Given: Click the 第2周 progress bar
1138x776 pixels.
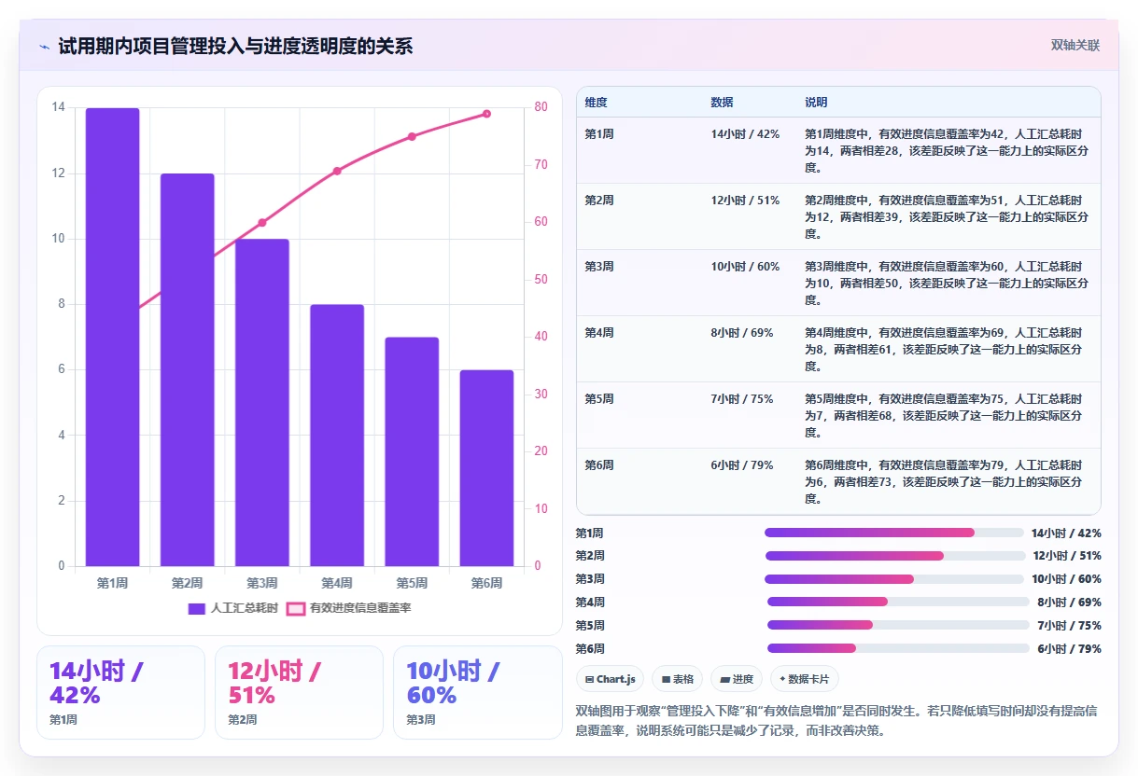Looking at the screenshot, I should tap(894, 556).
